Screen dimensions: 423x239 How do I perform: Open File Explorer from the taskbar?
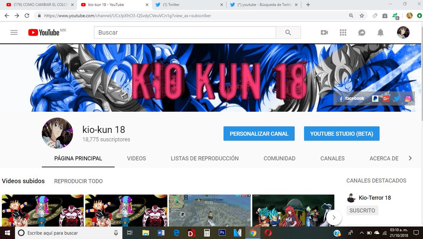(x=146, y=233)
